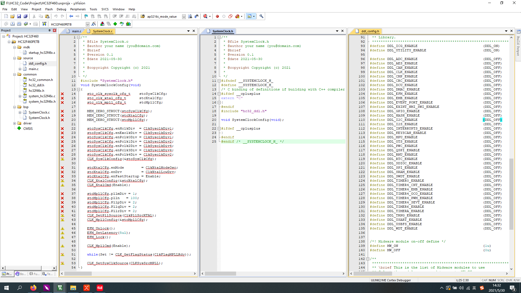The image size is (521, 293).
Task: Toggle bookmark flag icon in toolbar
Action: click(86, 17)
